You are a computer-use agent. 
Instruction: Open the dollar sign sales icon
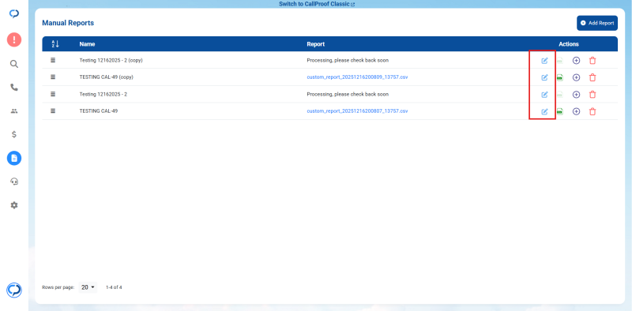pyautogui.click(x=14, y=134)
